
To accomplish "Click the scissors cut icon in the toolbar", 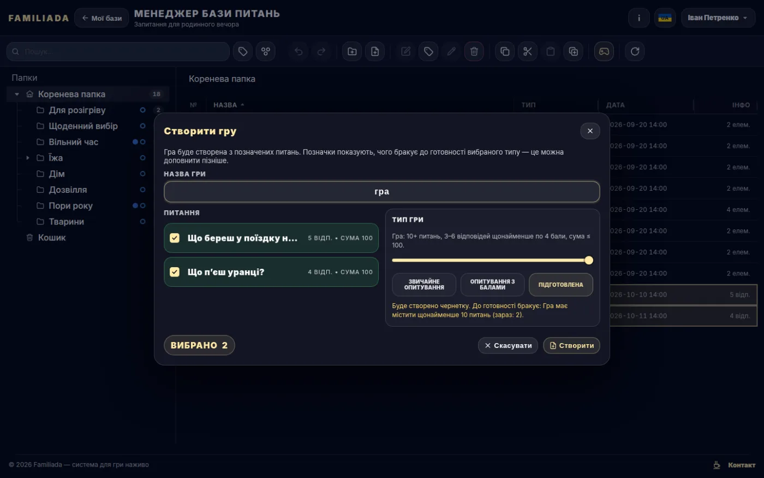I will click(x=528, y=51).
